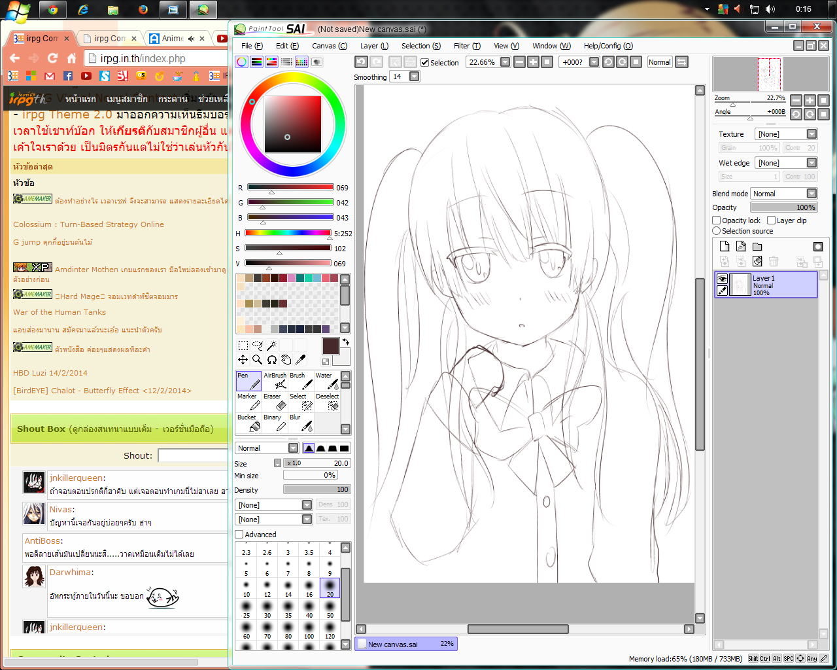
Task: Uncheck the Selection checkbox in toolbar
Action: 424,63
